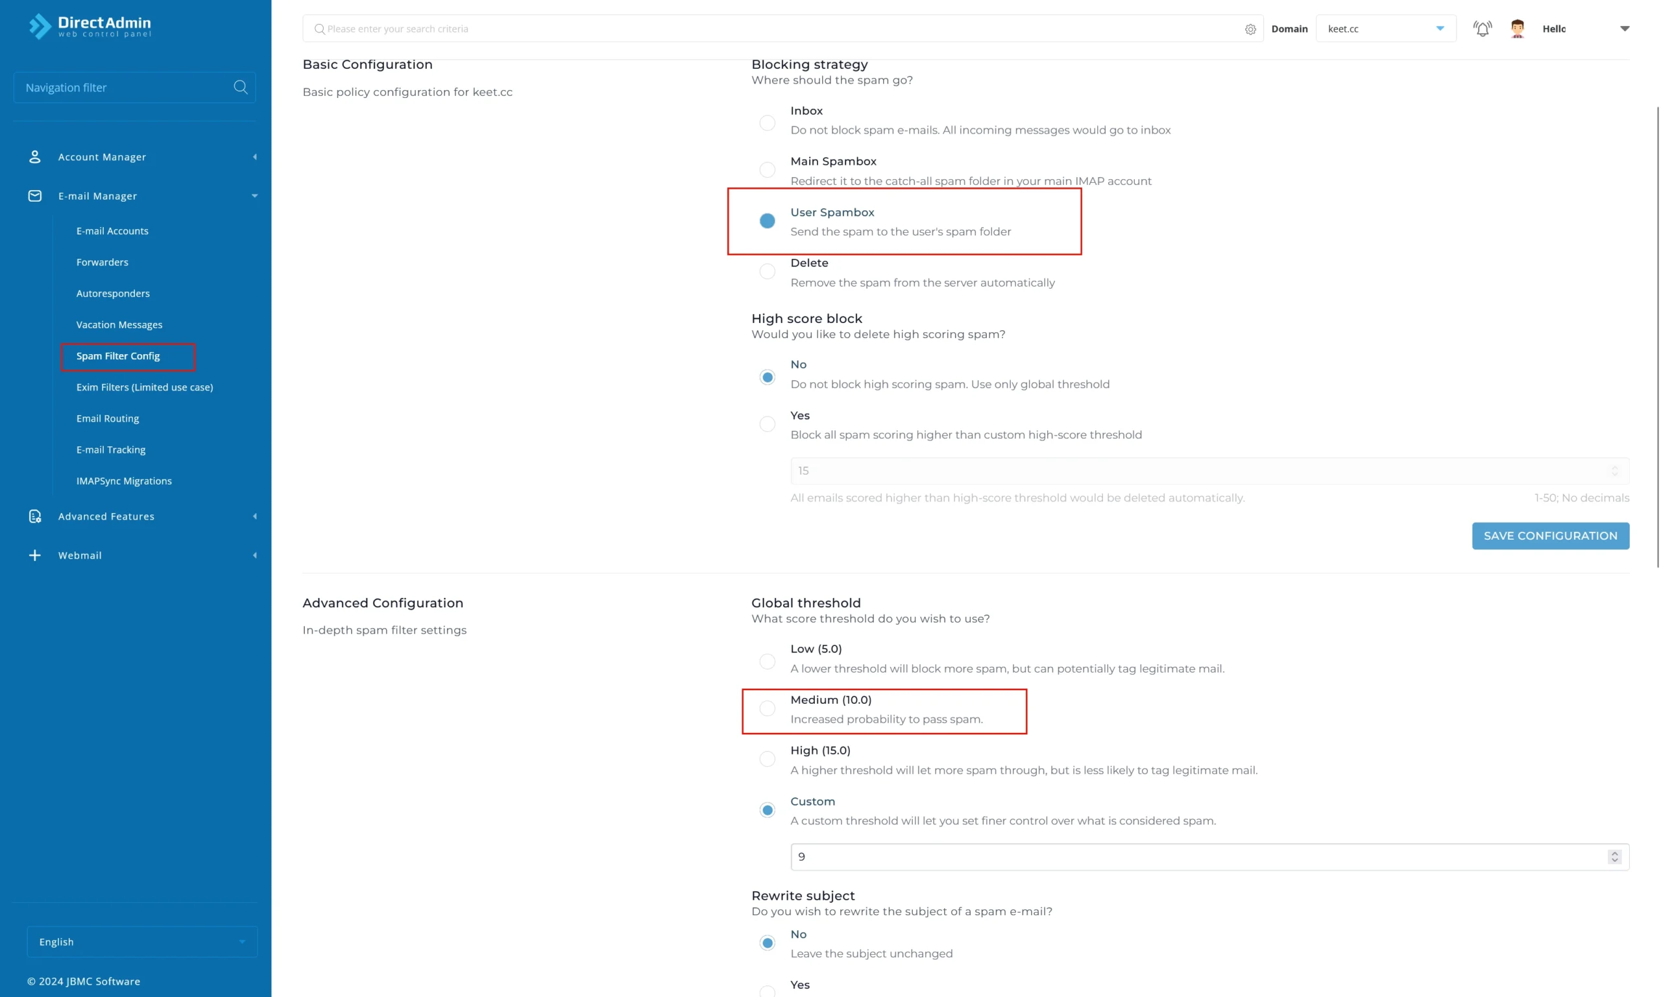The image size is (1661, 997).
Task: Click the user avatar icon
Action: pos(1517,29)
